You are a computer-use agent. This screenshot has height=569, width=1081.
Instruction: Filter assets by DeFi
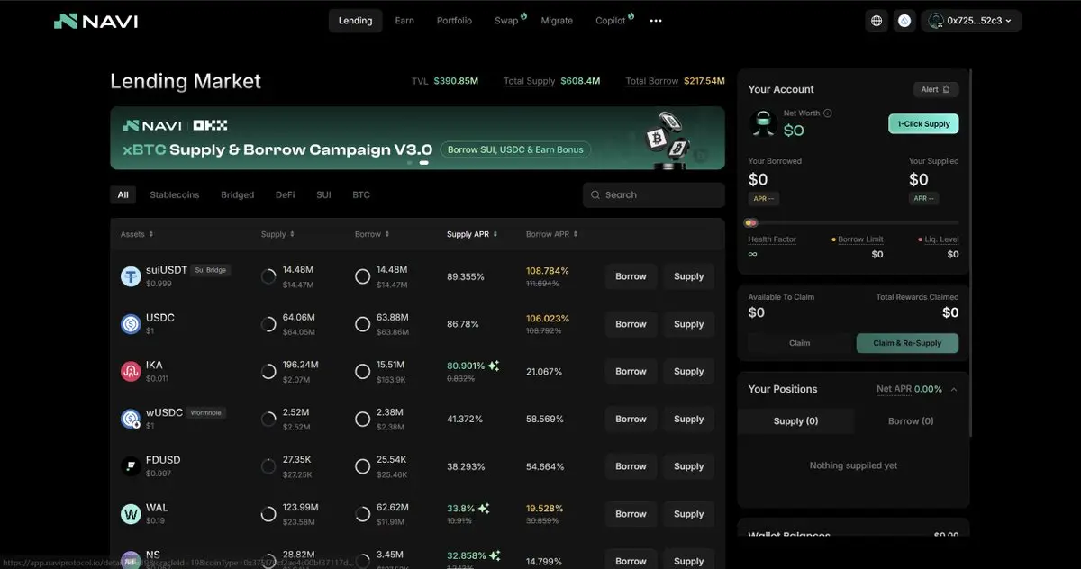click(x=286, y=194)
